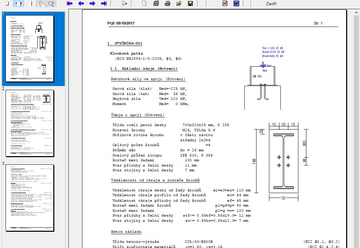
Task: Save the report with the floppy disk icon
Action: [x=190, y=3]
